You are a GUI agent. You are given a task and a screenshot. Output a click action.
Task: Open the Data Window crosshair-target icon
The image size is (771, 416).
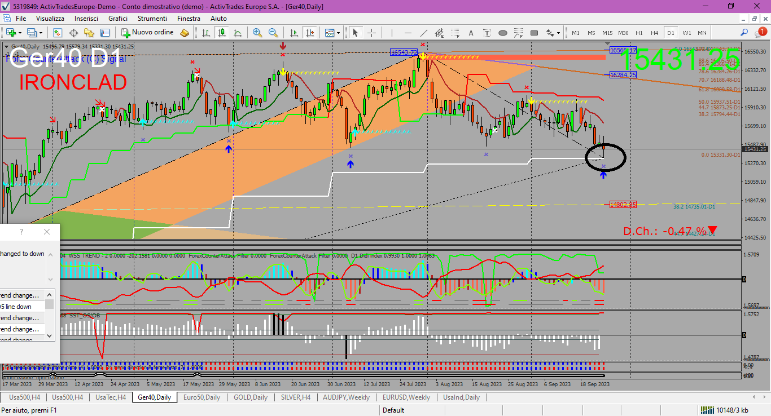click(73, 33)
